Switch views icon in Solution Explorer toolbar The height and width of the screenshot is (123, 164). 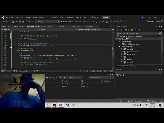[x=117, y=30]
